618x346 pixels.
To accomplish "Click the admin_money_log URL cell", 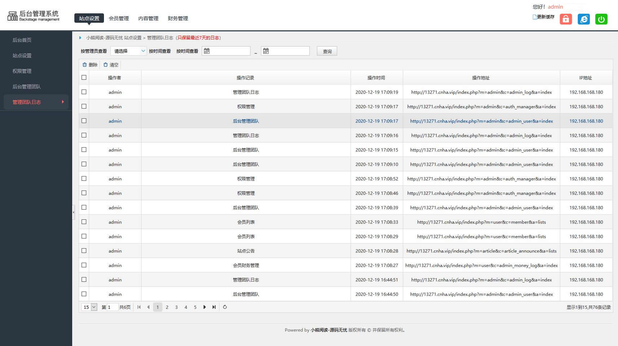I will point(482,265).
